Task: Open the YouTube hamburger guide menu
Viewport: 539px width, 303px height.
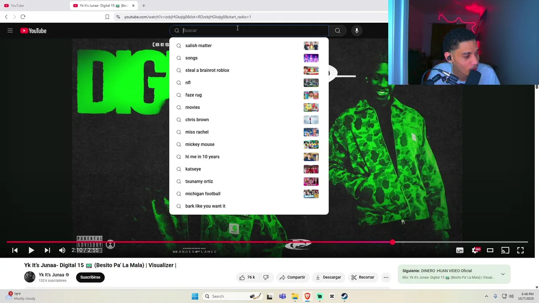Action: coord(10,31)
